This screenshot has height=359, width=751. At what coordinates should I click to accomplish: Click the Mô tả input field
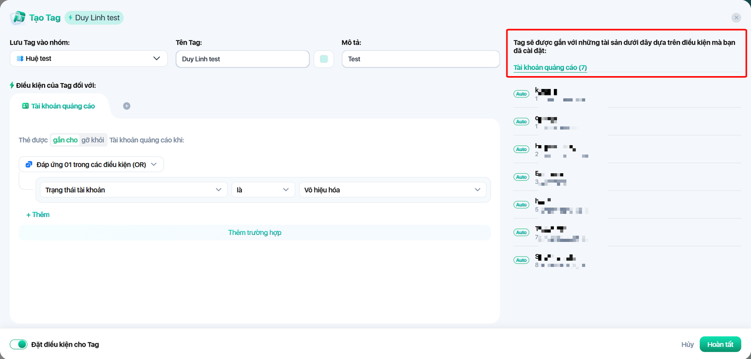420,59
